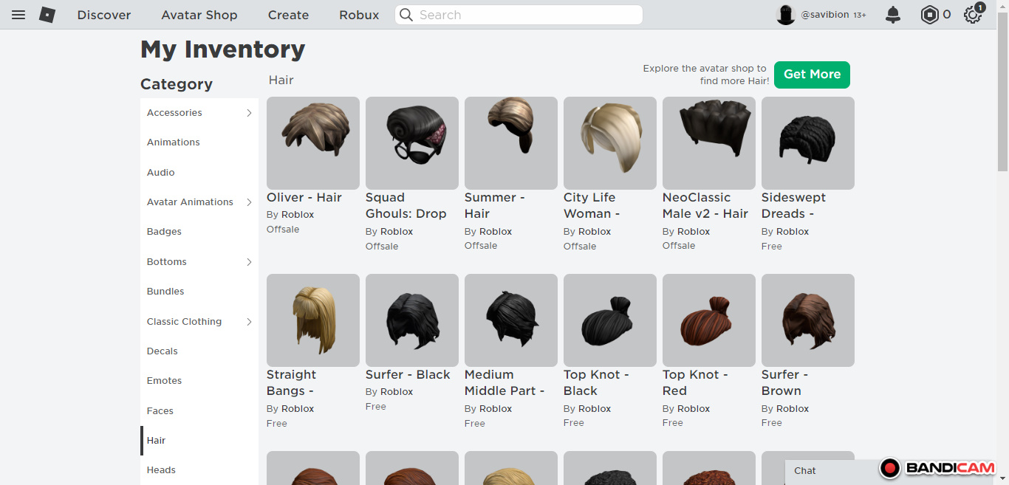
Task: Open the hamburger navigation menu
Action: click(18, 15)
